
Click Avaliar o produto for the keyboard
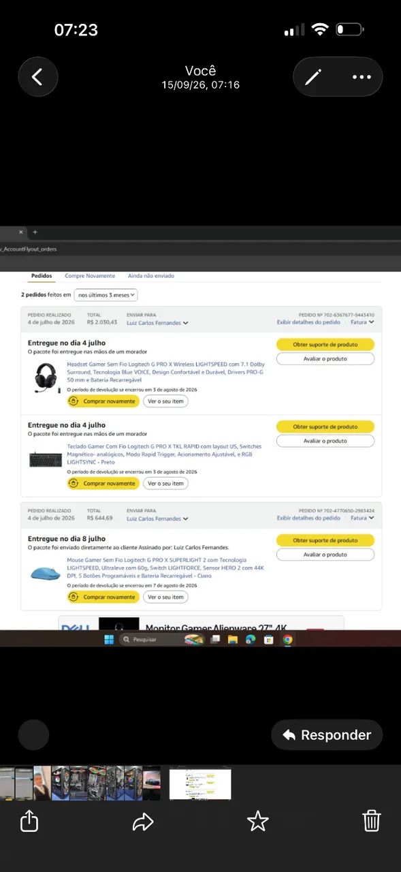(325, 441)
